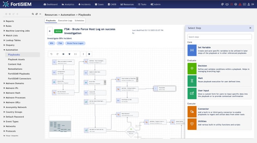
Task: Click the fit-to-screen icon in canvas toolbar
Action: coord(75,54)
